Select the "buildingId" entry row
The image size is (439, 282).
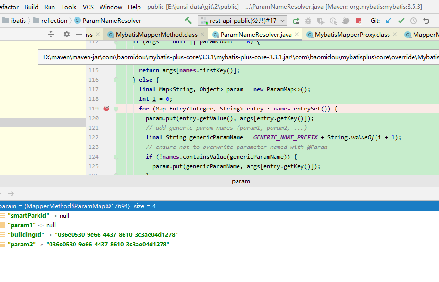pos(219,235)
